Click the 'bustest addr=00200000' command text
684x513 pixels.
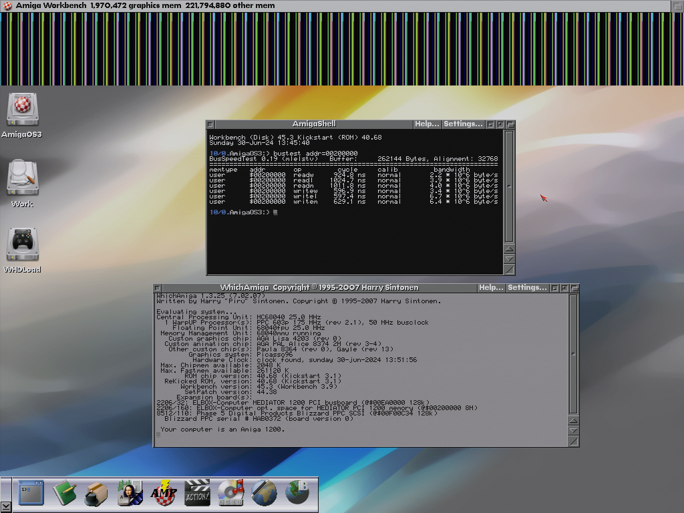[315, 154]
